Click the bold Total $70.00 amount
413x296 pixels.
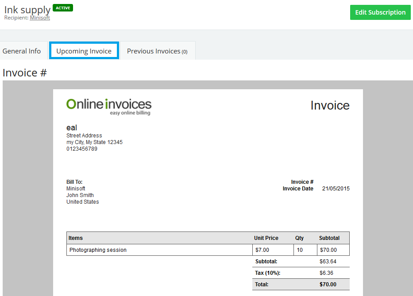pos(328,285)
